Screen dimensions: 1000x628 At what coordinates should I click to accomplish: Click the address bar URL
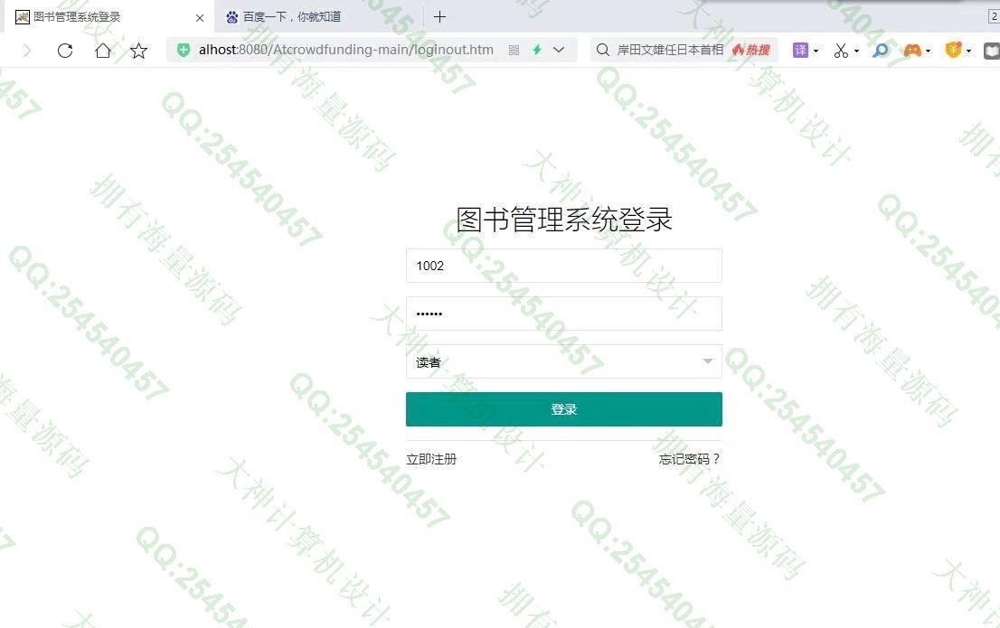tap(345, 50)
